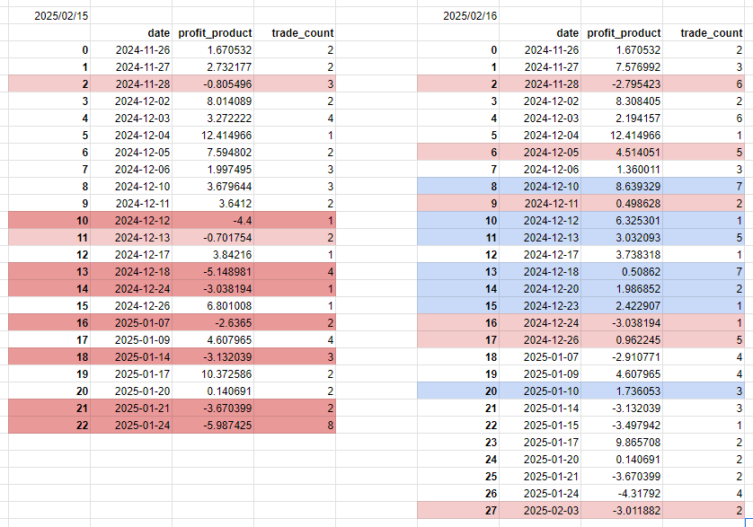753x527 pixels.
Task: Click the profit value 8.014089
Action: tap(213, 101)
